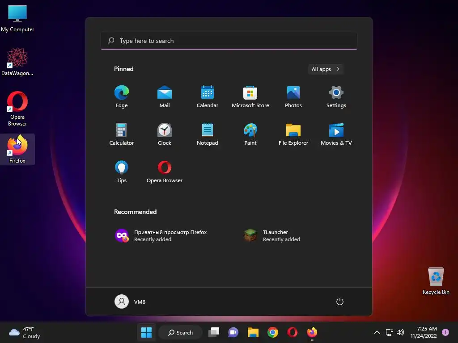Click the taskbar Search box
This screenshot has height=343, width=458.
tap(181, 332)
